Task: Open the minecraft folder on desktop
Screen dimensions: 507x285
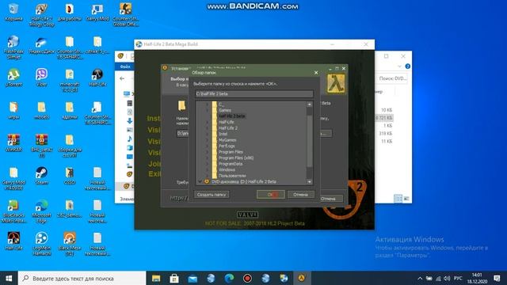Action: 70,80
